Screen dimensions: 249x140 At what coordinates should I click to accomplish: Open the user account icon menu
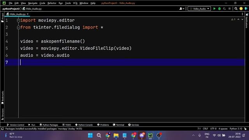[182, 9]
